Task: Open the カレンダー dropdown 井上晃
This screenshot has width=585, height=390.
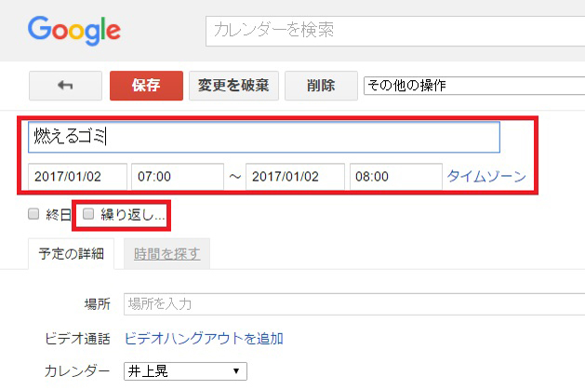Action: click(x=185, y=371)
